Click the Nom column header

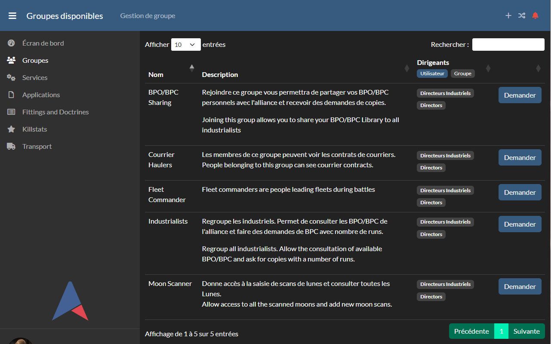[x=156, y=74]
